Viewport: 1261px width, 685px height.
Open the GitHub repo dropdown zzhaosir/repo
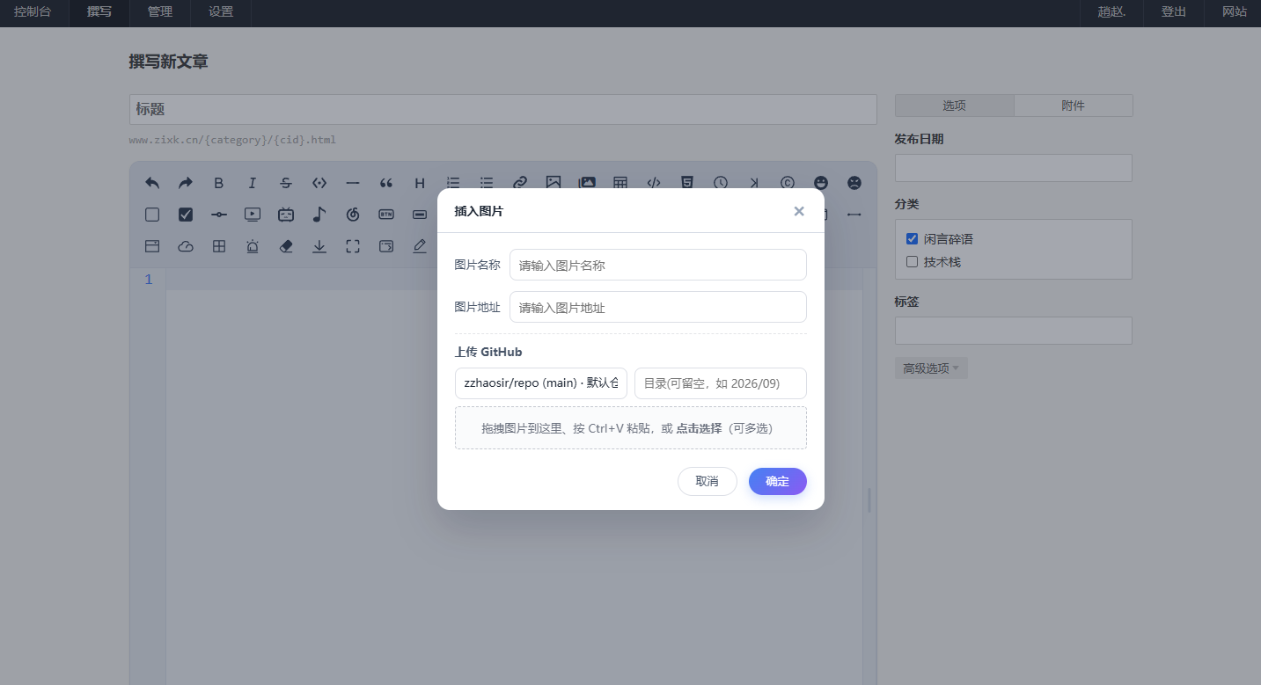point(541,383)
